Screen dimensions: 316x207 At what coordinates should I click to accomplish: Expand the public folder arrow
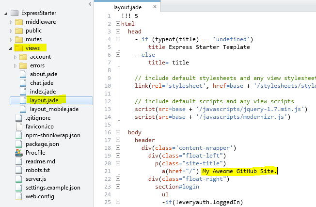click(x=11, y=31)
